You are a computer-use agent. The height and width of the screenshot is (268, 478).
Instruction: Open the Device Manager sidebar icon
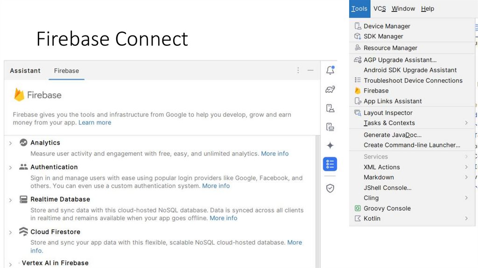pos(330,108)
